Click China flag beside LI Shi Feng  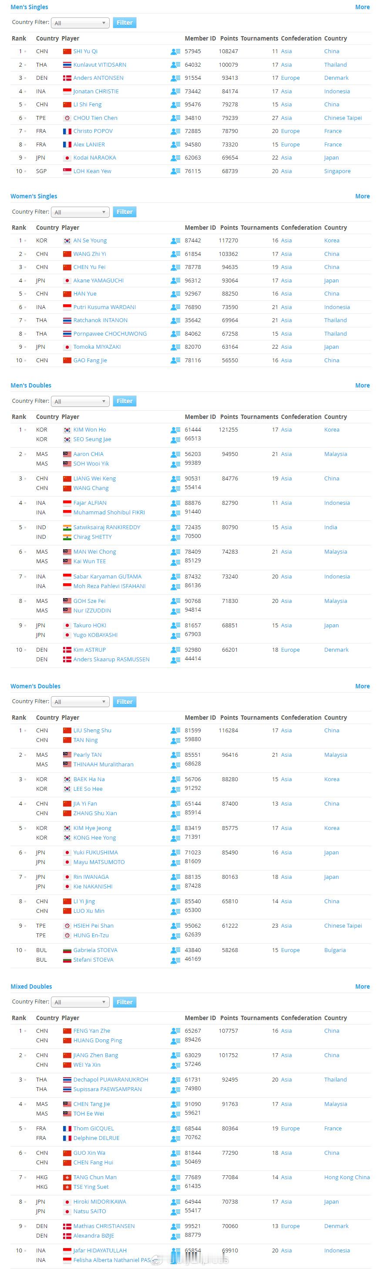pos(67,105)
